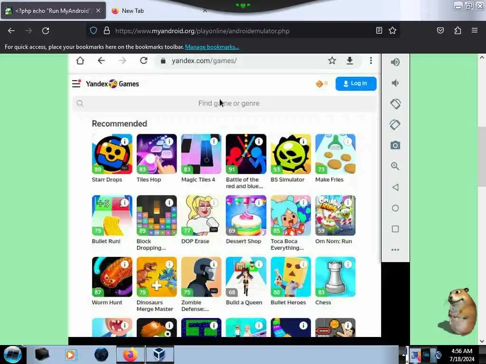Click the site padlock icon
Viewport: 486px width, 364px height.
[x=107, y=30]
